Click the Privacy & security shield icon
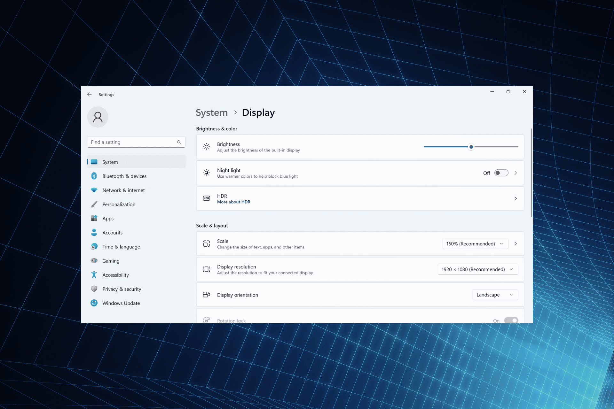614x409 pixels. click(x=94, y=289)
